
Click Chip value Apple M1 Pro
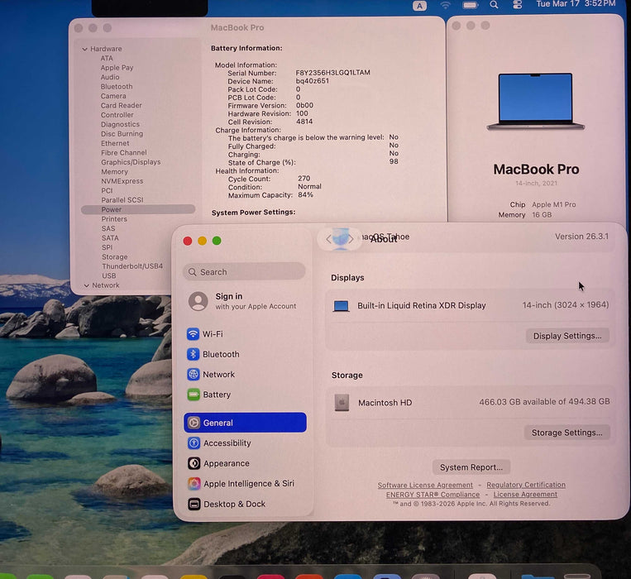tap(554, 204)
